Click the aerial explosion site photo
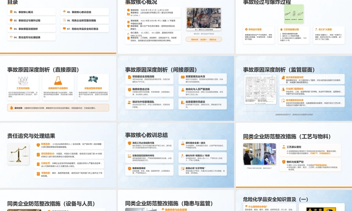 (203, 19)
